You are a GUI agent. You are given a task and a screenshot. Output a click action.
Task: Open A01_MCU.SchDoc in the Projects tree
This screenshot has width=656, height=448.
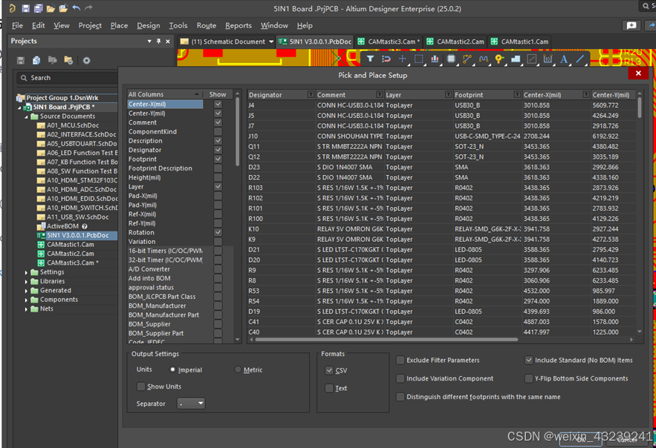click(73, 125)
